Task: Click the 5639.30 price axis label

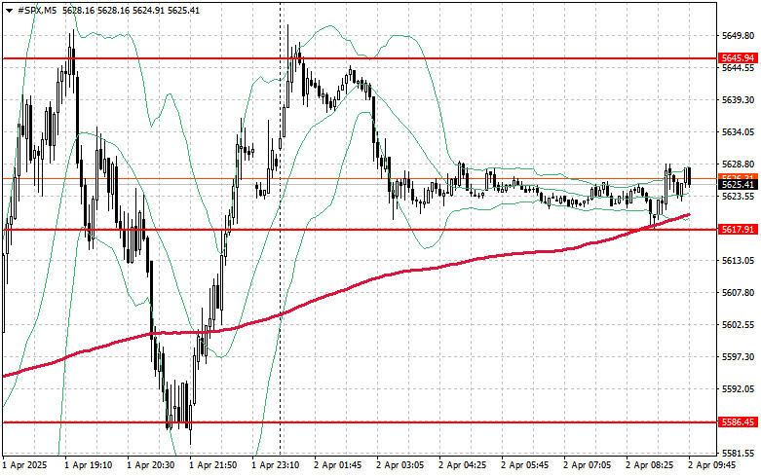Action: tap(738, 100)
